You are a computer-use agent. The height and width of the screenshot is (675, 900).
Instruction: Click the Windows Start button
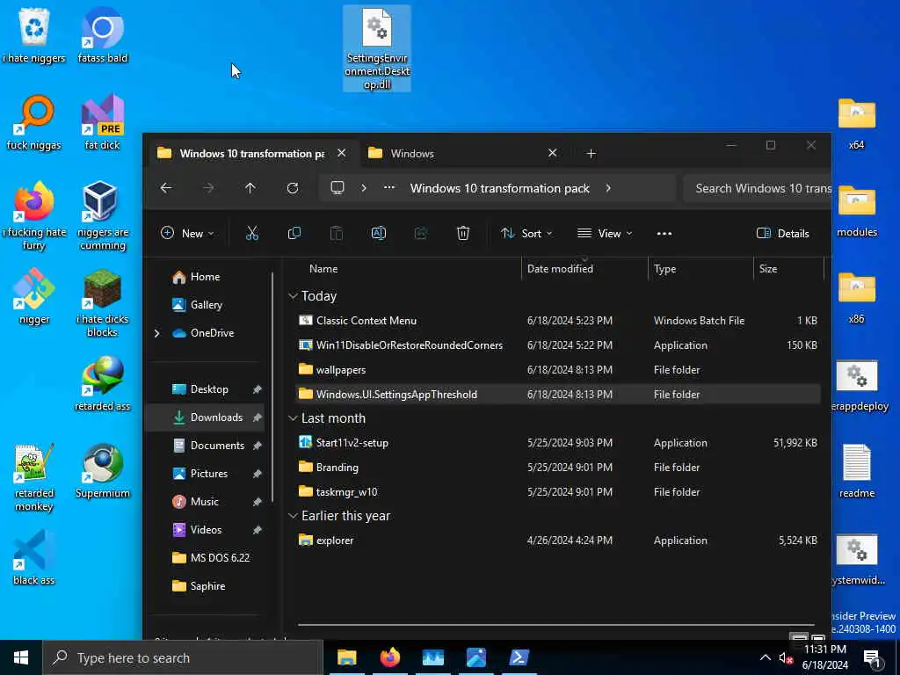tap(21, 657)
